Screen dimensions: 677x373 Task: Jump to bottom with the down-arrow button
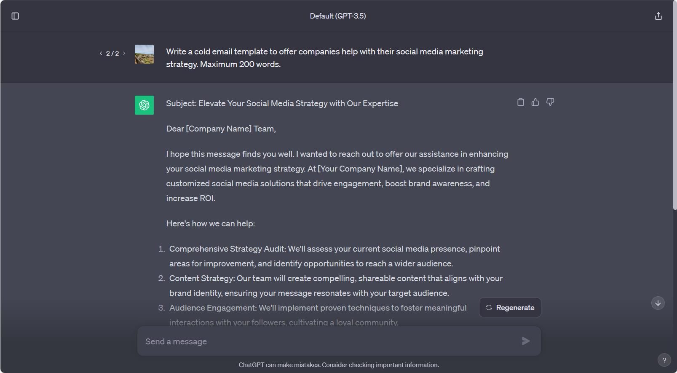click(658, 303)
